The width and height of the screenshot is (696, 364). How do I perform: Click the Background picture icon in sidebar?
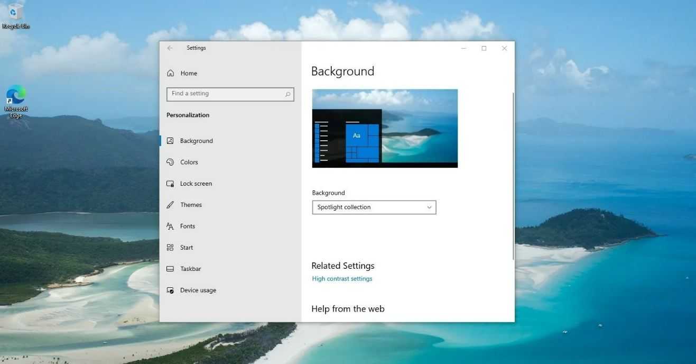click(170, 141)
